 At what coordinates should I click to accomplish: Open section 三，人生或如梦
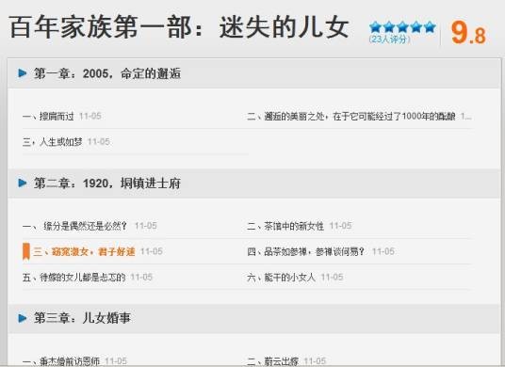pyautogui.click(x=53, y=142)
